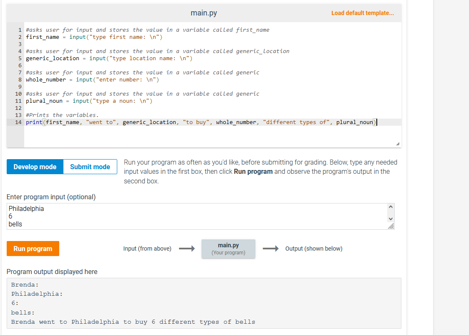Click line 14 print statement

coord(201,122)
